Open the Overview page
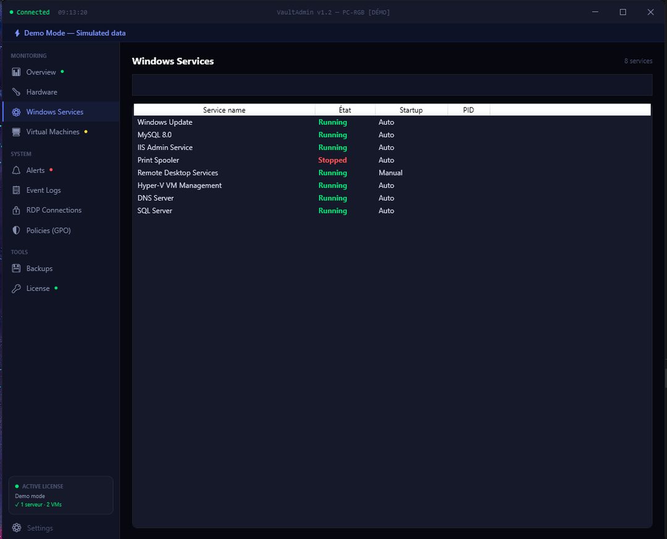Viewport: 667px width, 539px height. point(61,72)
